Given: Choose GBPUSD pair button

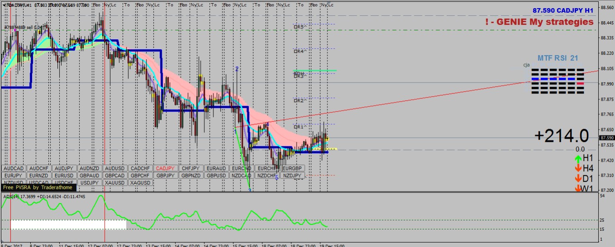Looking at the screenshot, I should point(216,175).
